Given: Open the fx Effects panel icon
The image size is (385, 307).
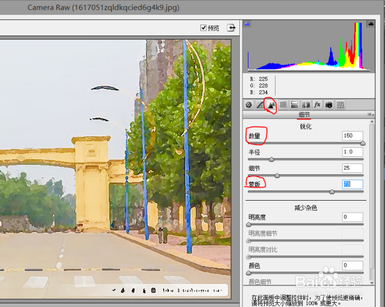Looking at the screenshot, I should (x=317, y=105).
